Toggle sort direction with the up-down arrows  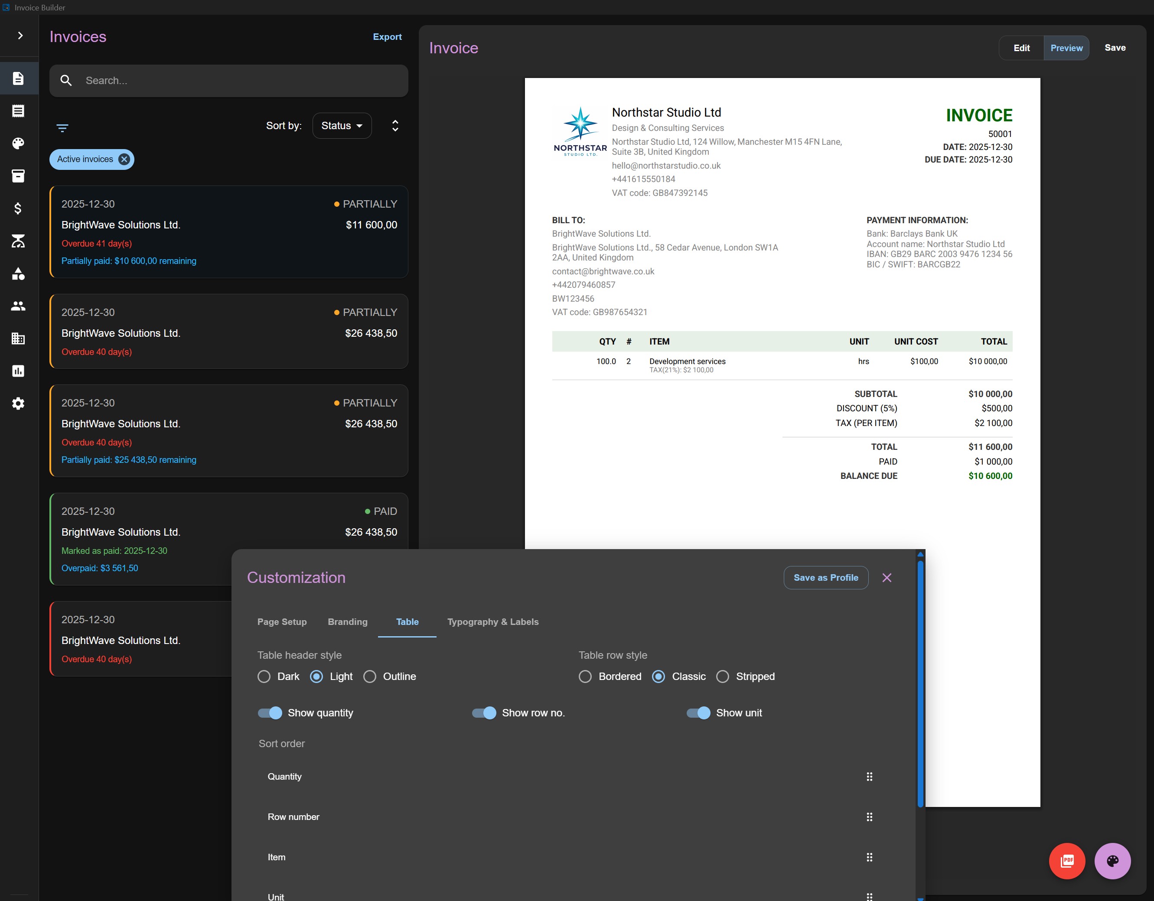coord(395,126)
